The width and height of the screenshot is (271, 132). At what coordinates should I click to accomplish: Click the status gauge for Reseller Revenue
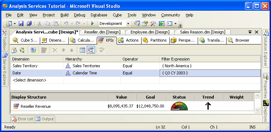pyautogui.click(x=179, y=106)
